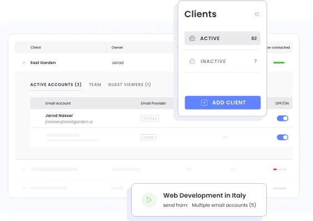Click the briefcase icon next to INACTIVE
The height and width of the screenshot is (221, 313).
[x=192, y=61]
